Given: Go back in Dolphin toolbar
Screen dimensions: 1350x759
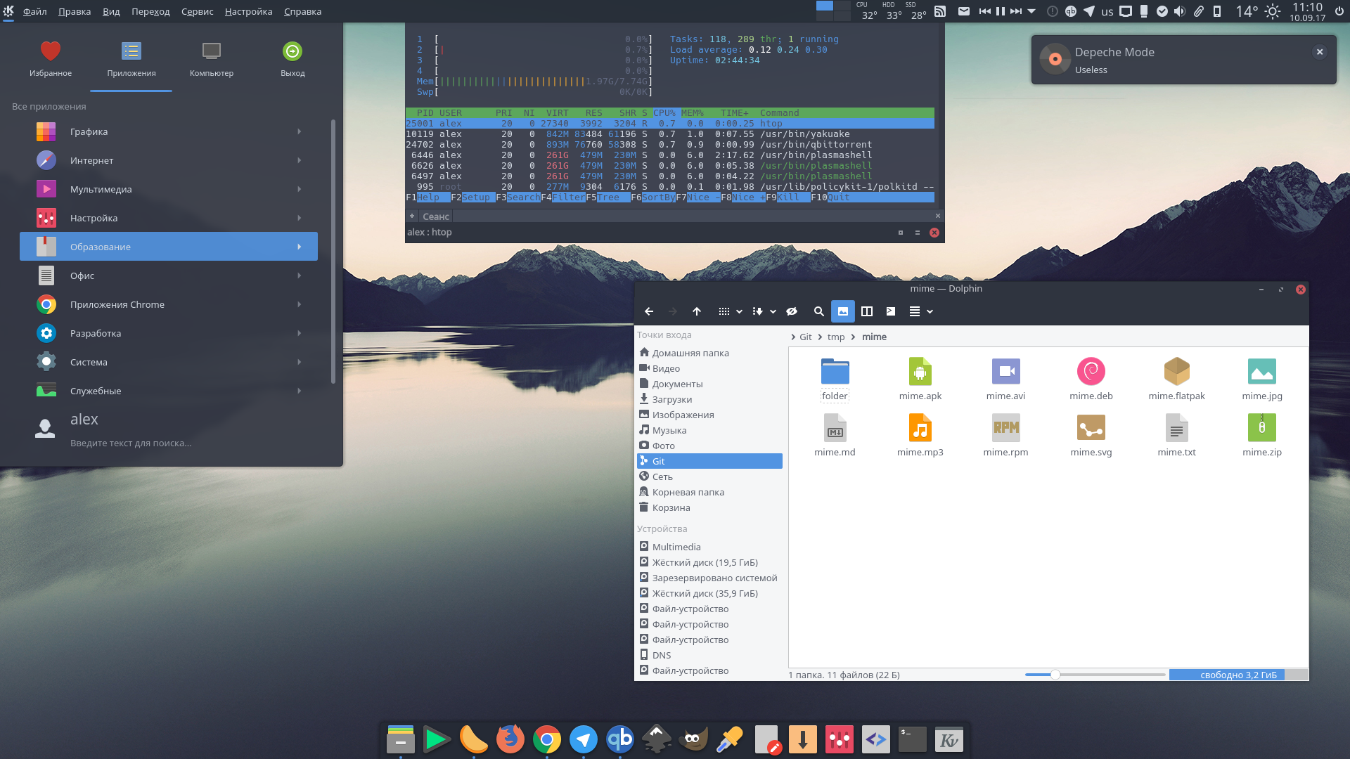Looking at the screenshot, I should 649,311.
